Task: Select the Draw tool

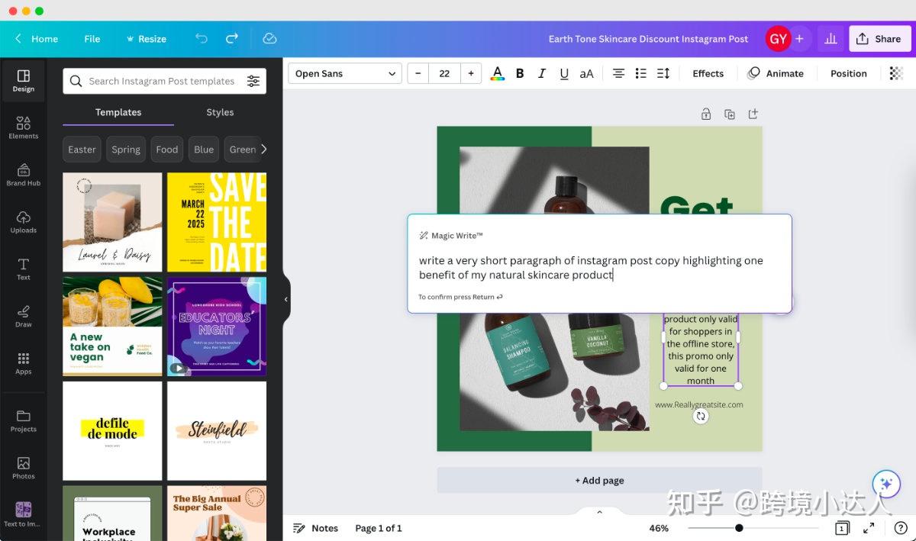Action: [x=23, y=315]
